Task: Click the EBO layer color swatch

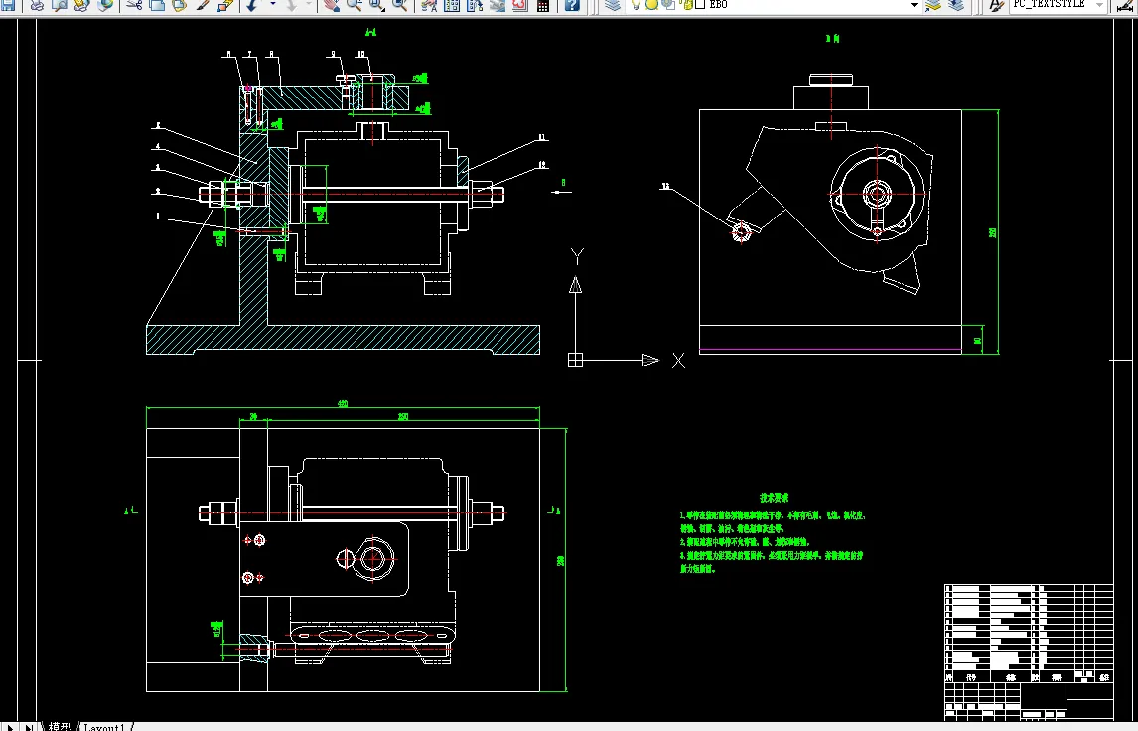Action: point(700,5)
